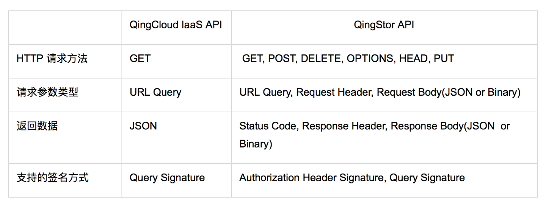Select "URL Query" in the QingCloud IaaS column

(155, 92)
